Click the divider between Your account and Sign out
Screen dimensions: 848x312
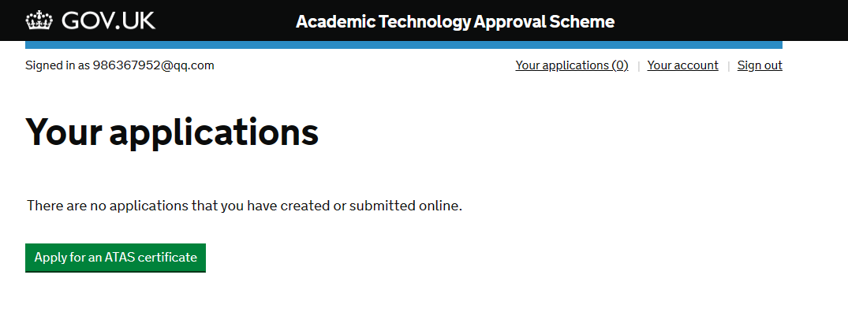point(728,66)
